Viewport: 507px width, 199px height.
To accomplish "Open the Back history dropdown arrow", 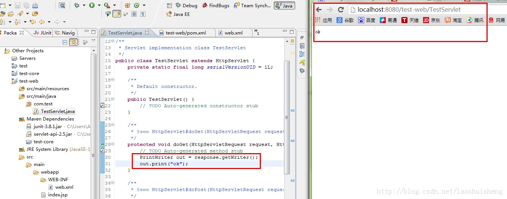I will tap(48, 22).
